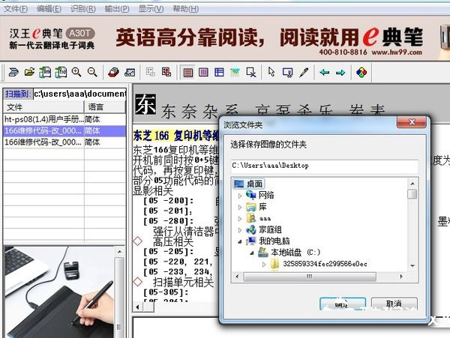Viewport: 450px width, 338px height.
Task: Collapse the 本地磁盘 (C:) node
Action: 252,253
